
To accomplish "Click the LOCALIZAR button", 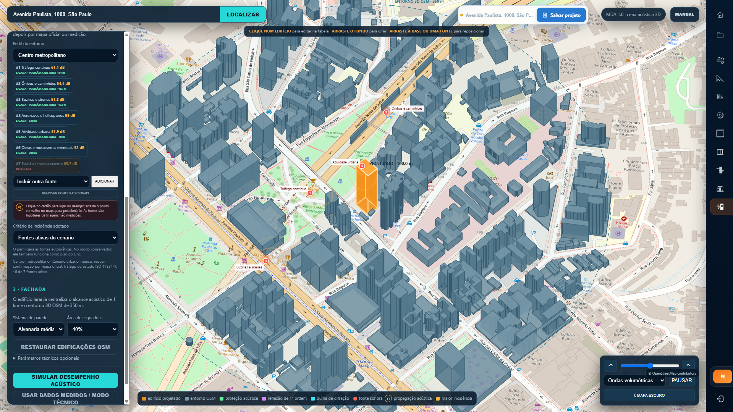I will (x=243, y=15).
